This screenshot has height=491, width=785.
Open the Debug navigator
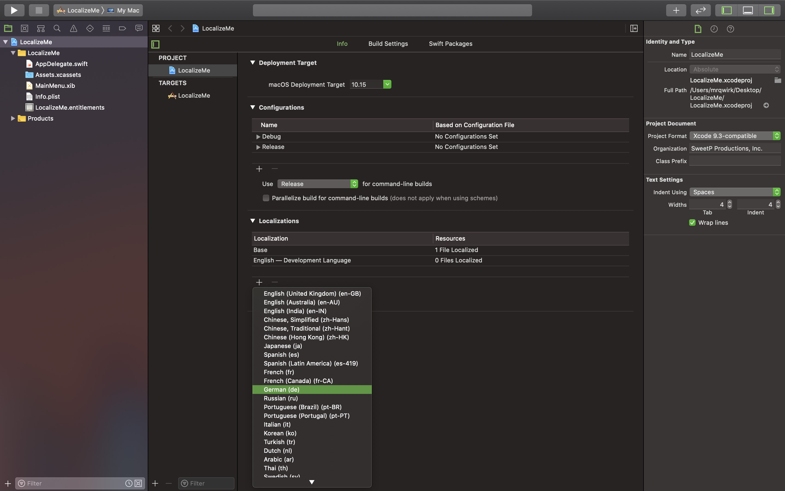(106, 29)
